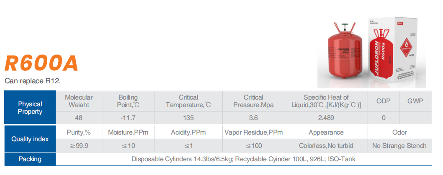Click the Purity value ≥99.9
This screenshot has width=443, height=175.
click(79, 146)
